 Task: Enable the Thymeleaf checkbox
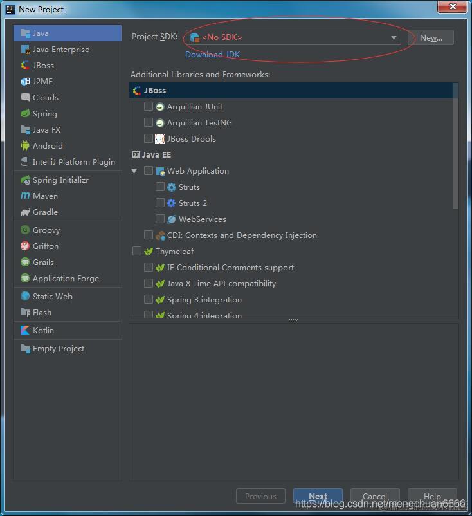[x=137, y=251]
